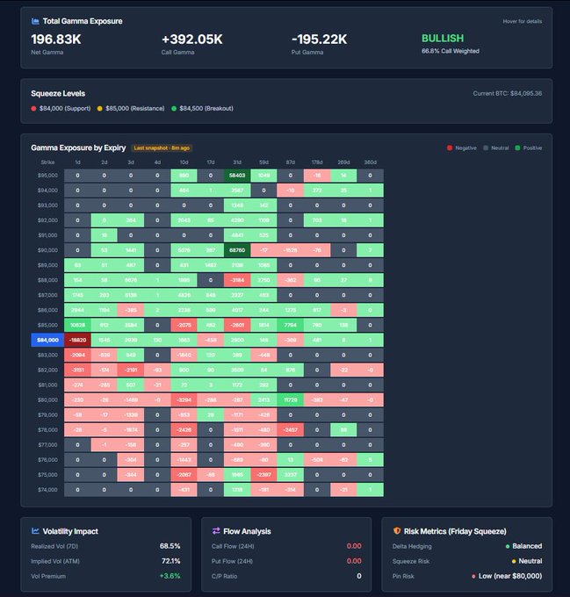
Task: Click the 72.1% Implied Vol value
Action: [170, 561]
